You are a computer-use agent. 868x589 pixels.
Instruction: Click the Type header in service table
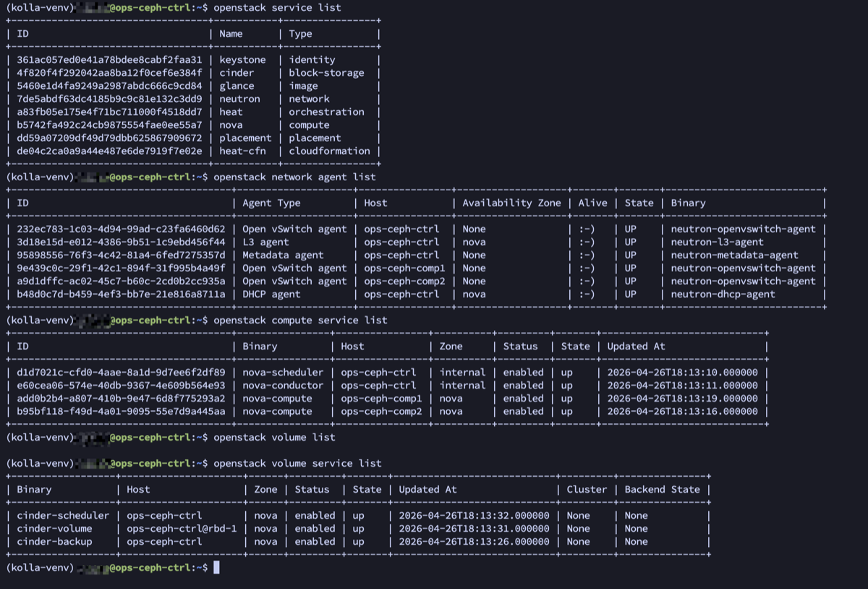[x=300, y=34]
